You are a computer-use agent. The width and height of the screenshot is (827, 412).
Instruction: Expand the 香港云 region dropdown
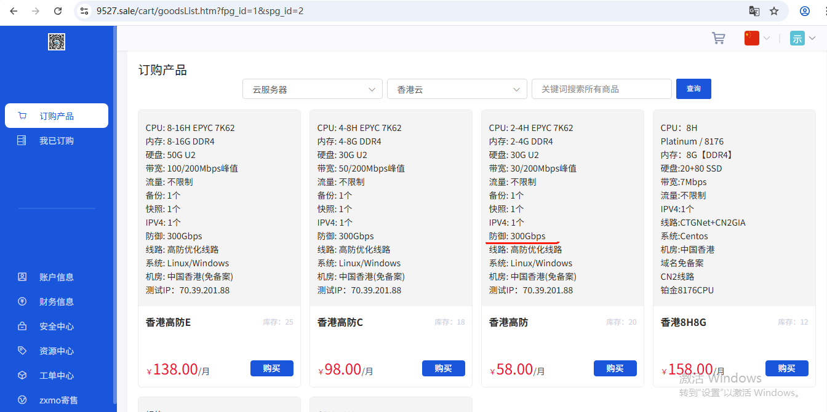pos(457,89)
